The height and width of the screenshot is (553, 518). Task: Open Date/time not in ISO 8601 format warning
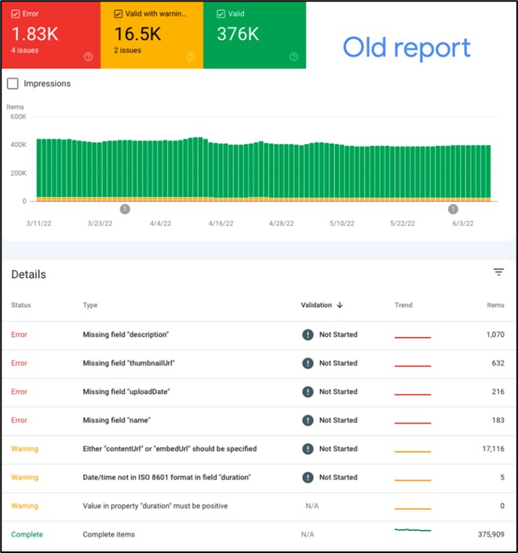click(259, 478)
